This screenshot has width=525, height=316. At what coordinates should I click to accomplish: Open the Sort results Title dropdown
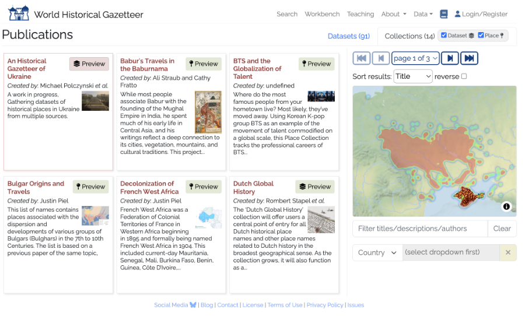(x=412, y=76)
